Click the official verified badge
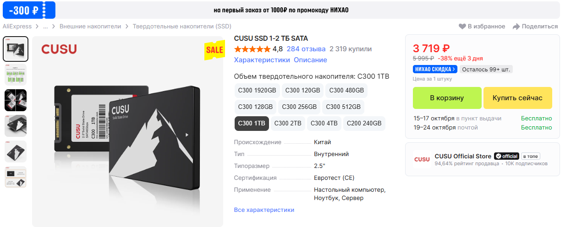Image resolution: width=582 pixels, height=227 pixels. tap(506, 156)
